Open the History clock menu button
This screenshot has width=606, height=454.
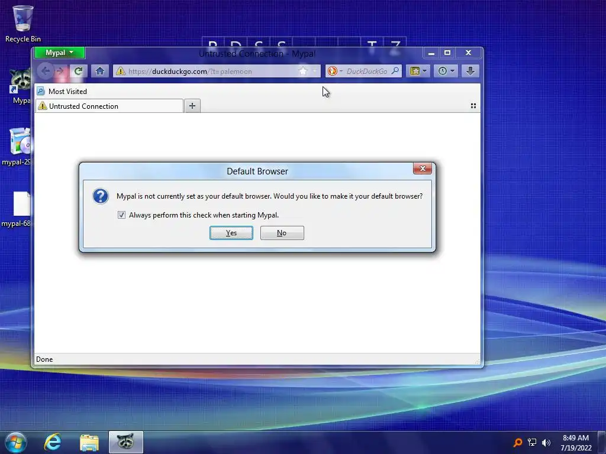(x=446, y=71)
